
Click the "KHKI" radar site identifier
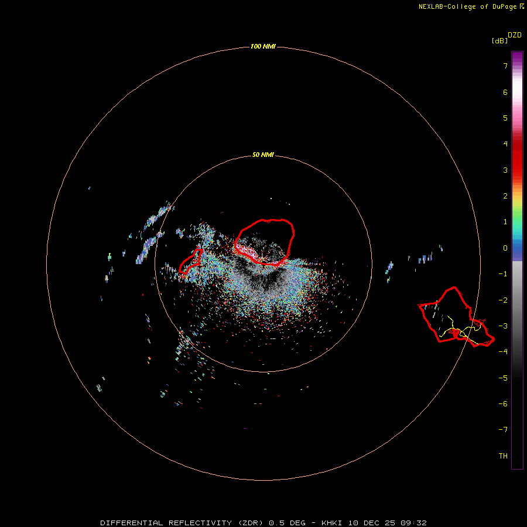[332, 523]
